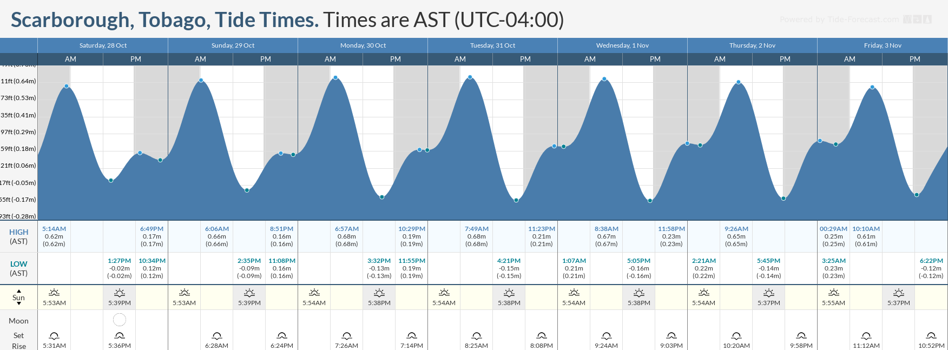Click the 5:05PM -0.16m low tide cell

coord(639,268)
